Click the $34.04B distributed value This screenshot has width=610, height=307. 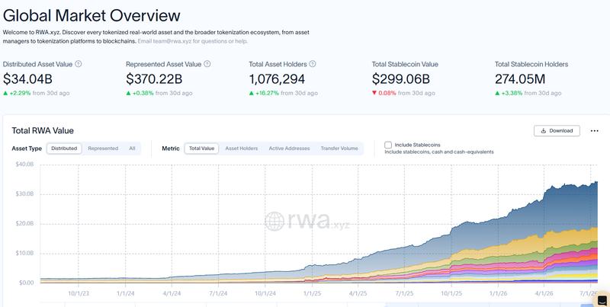(x=27, y=79)
